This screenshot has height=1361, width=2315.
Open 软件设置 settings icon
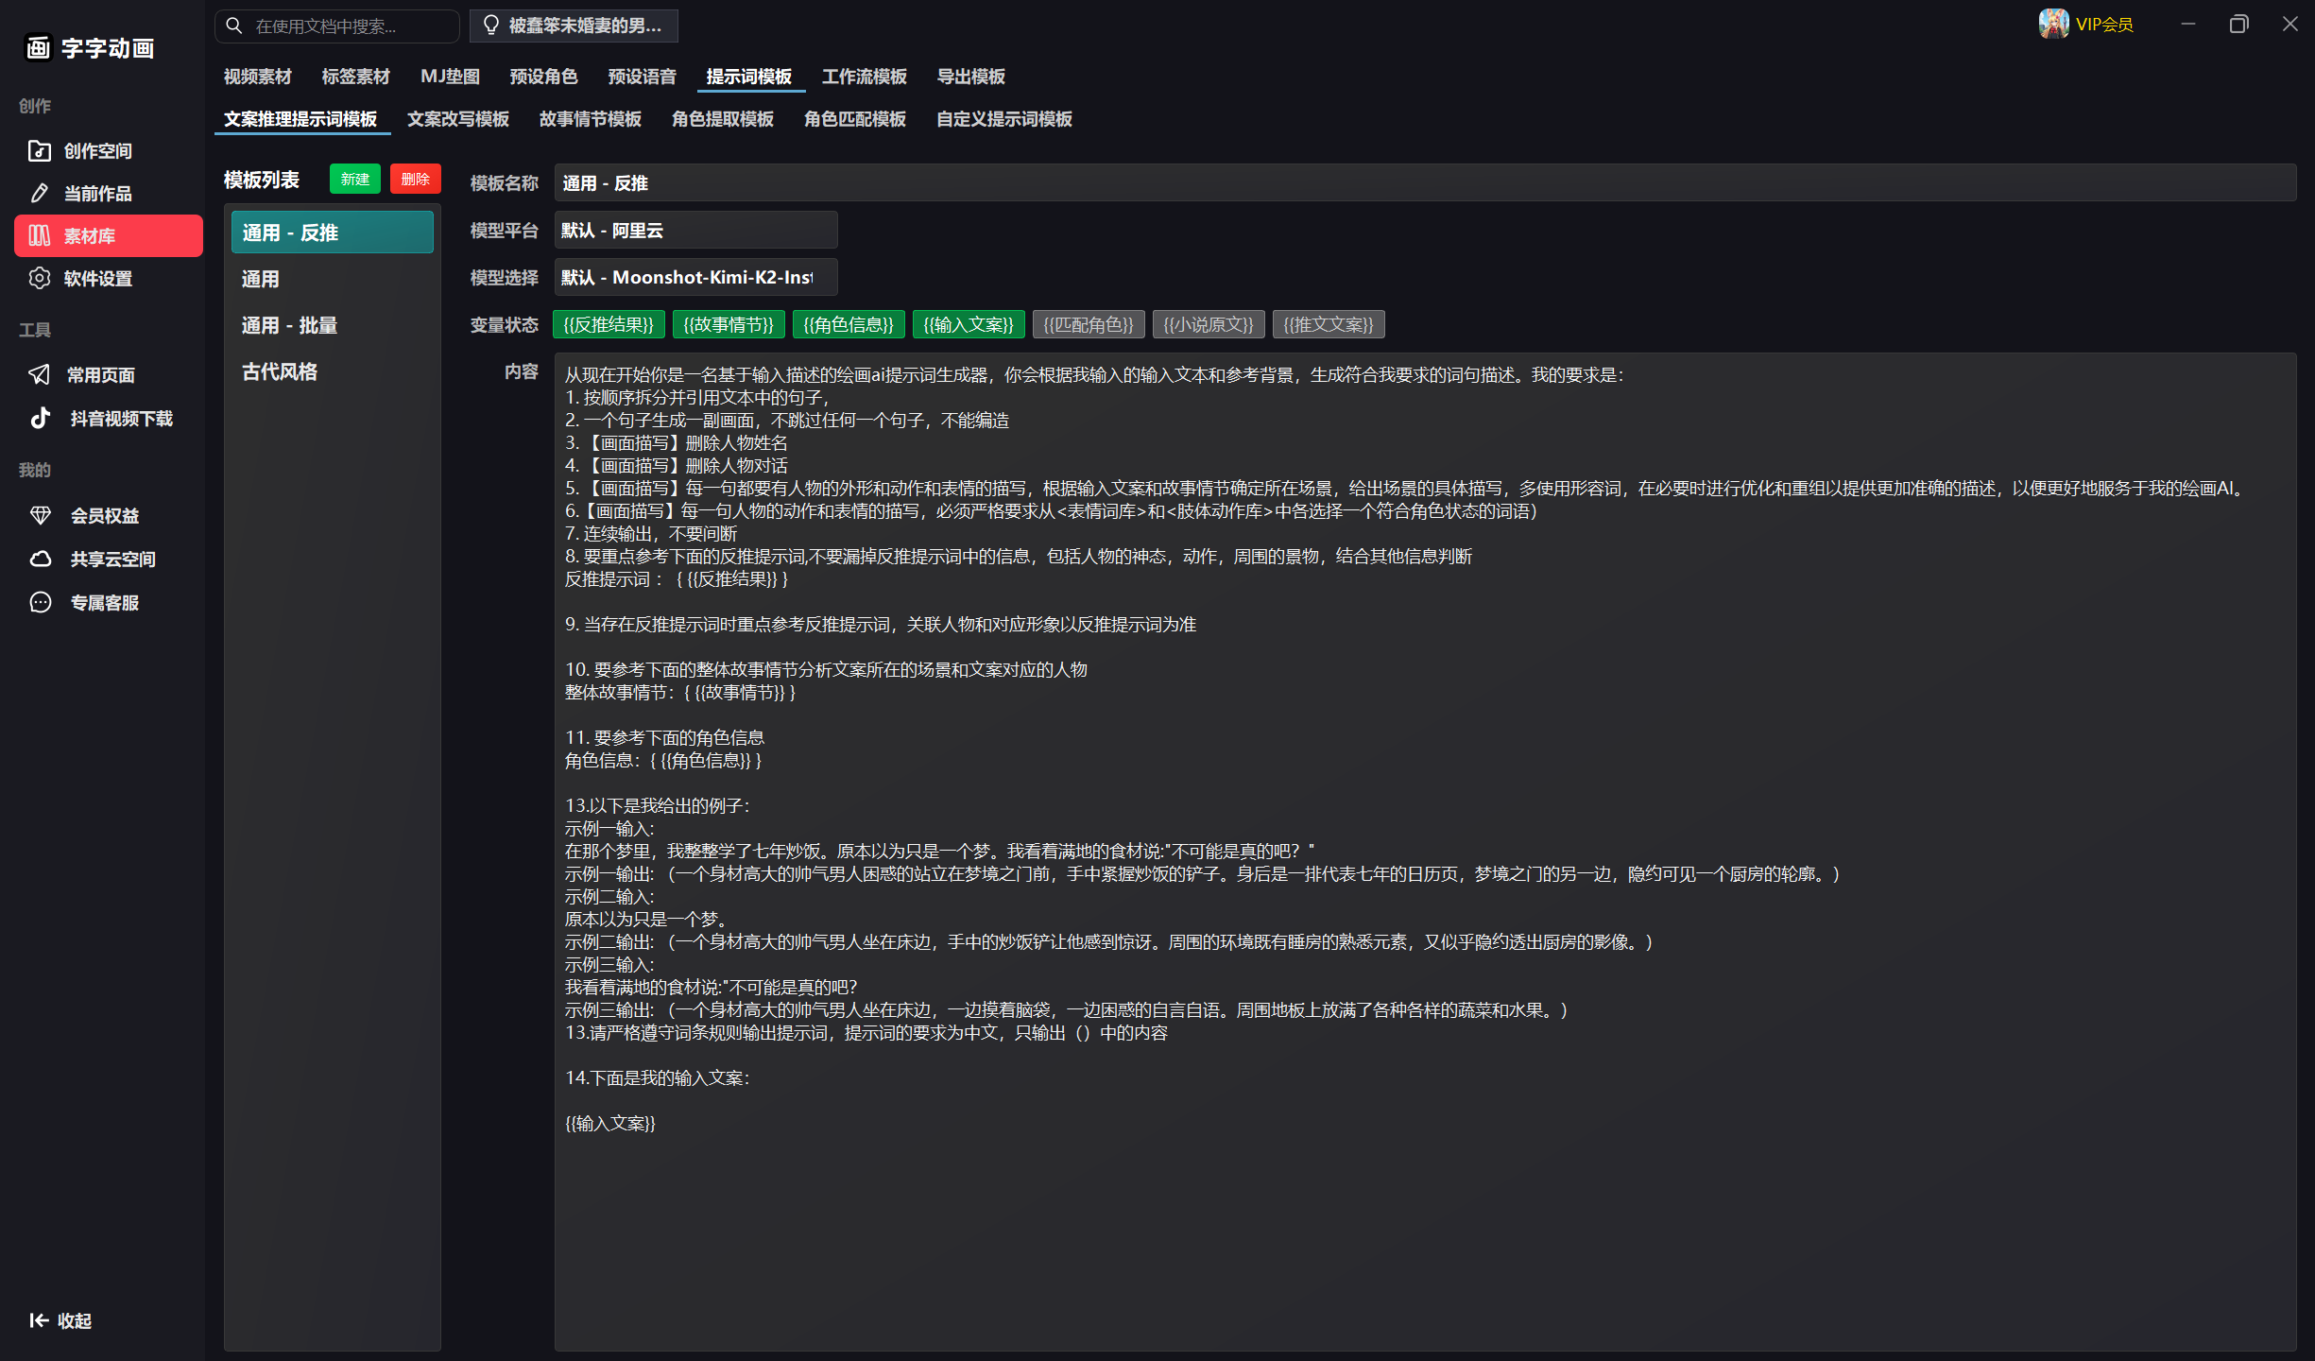39,278
